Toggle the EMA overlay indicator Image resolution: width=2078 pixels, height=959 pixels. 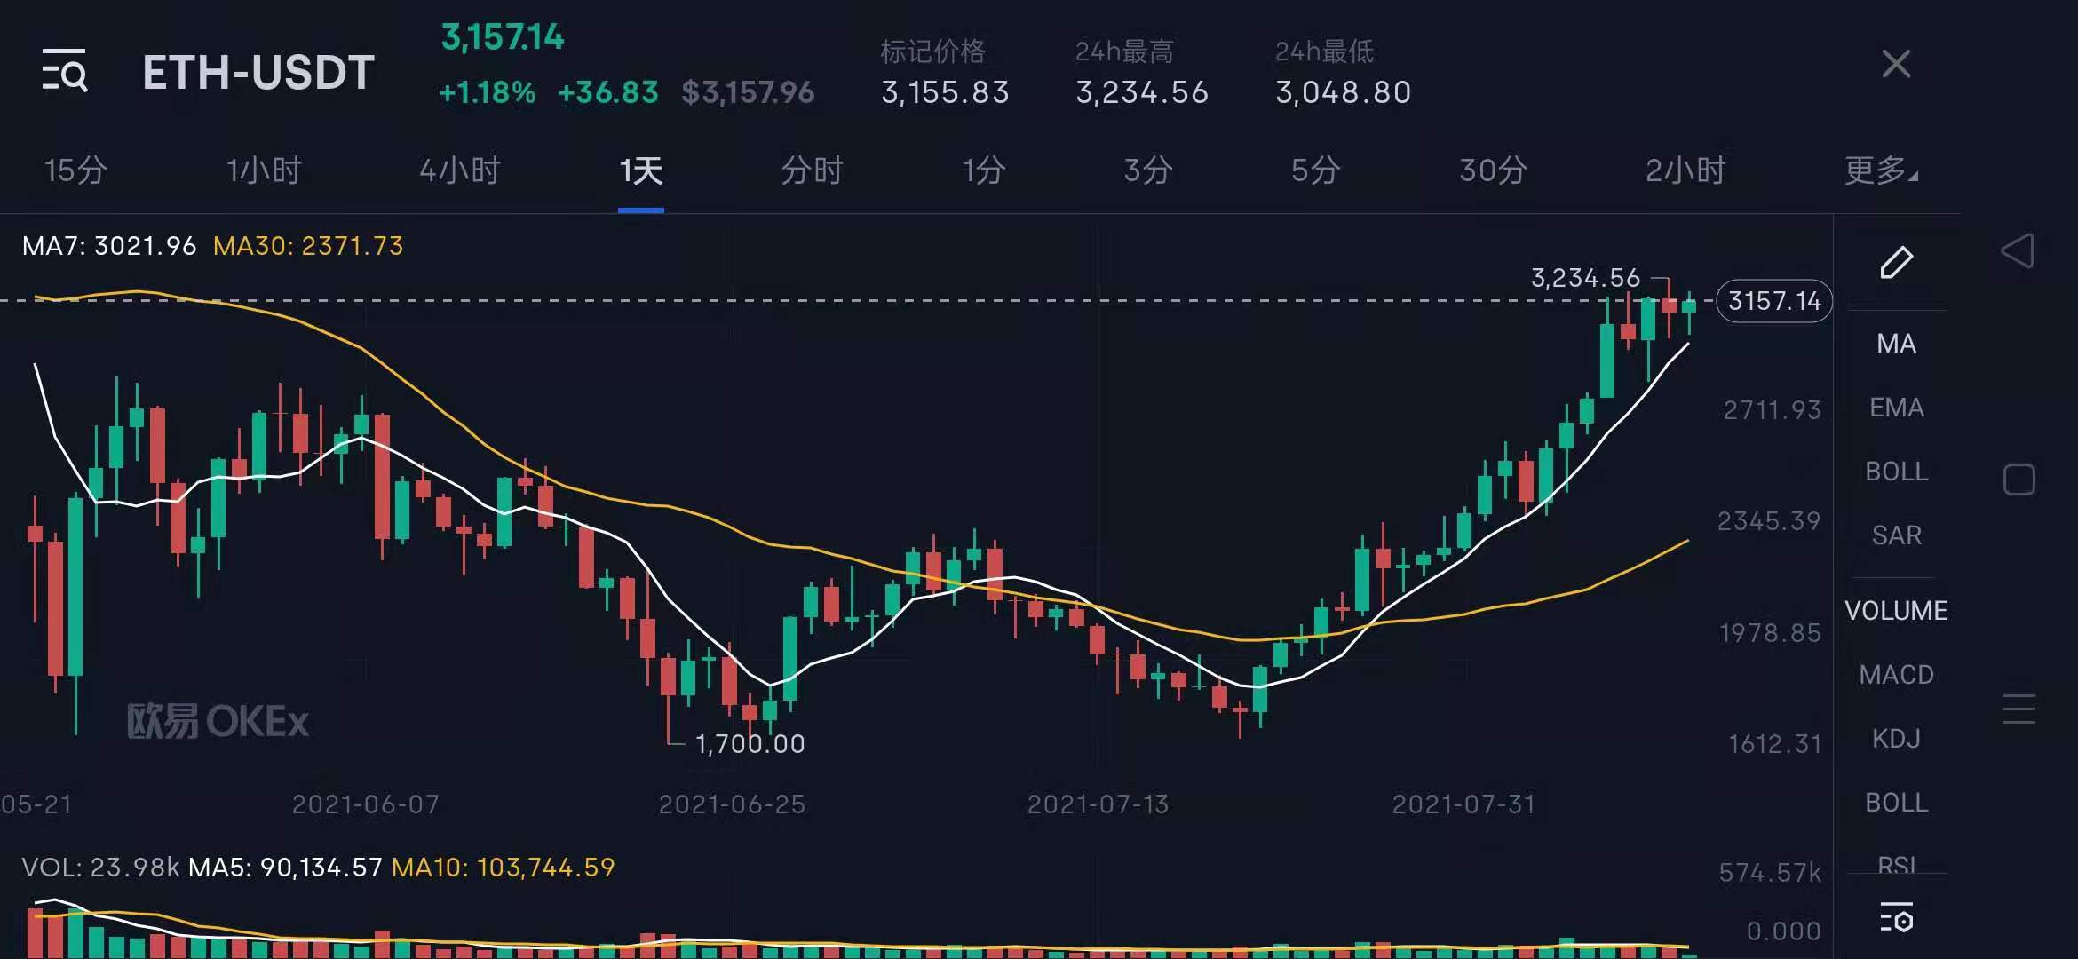tap(1896, 407)
